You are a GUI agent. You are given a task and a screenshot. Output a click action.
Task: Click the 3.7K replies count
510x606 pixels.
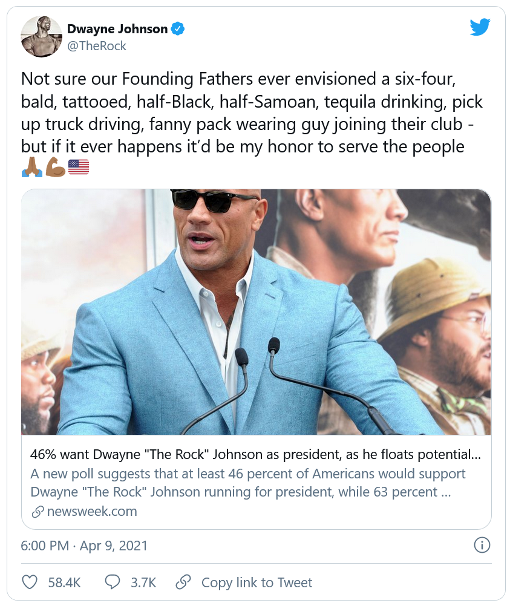click(143, 583)
